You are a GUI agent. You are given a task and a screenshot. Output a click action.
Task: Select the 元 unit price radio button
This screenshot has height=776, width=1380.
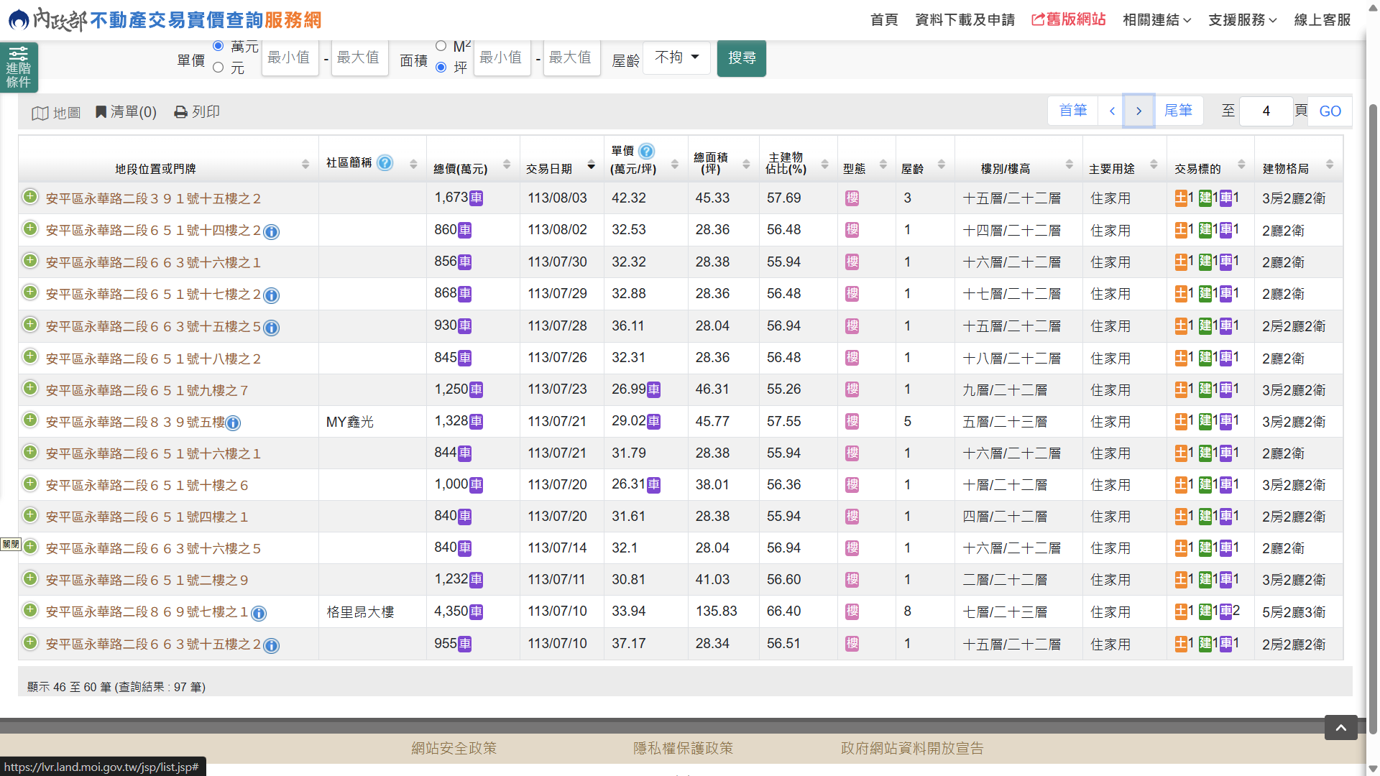[x=218, y=68]
